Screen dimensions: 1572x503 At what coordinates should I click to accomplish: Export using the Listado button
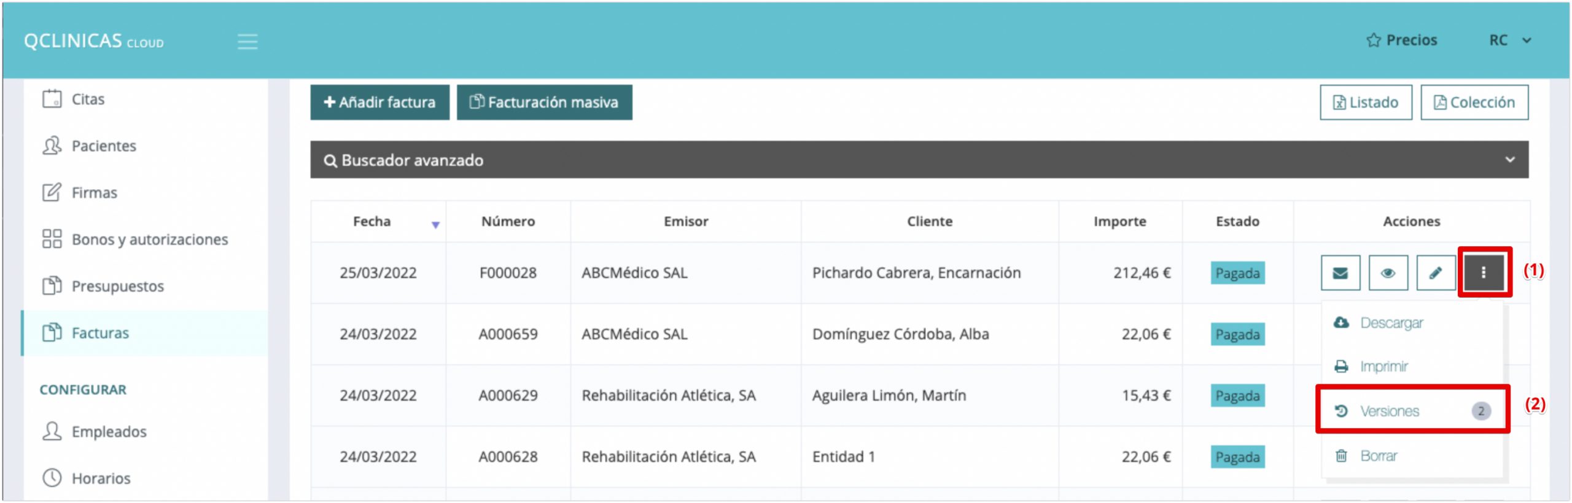pyautogui.click(x=1366, y=103)
